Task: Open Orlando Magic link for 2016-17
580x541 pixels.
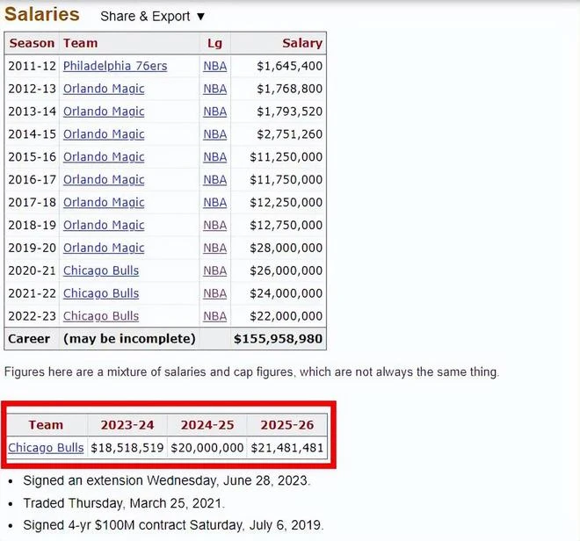Action: coord(104,180)
